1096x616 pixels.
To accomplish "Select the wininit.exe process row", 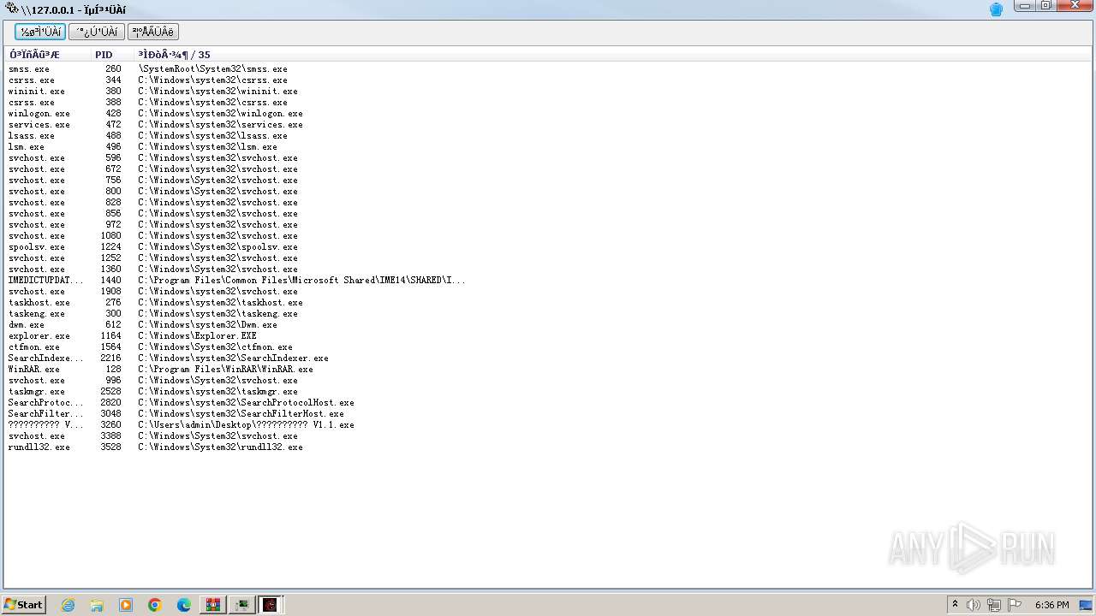I will (x=548, y=91).
